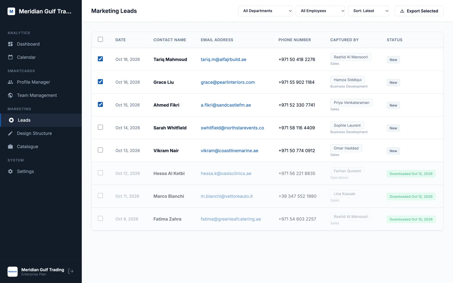
Task: Click phone number +39 347 552 1980
Action: point(297,196)
